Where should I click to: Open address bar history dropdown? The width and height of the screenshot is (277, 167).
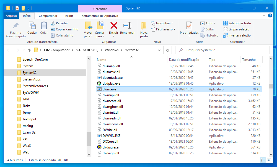coord(159,50)
